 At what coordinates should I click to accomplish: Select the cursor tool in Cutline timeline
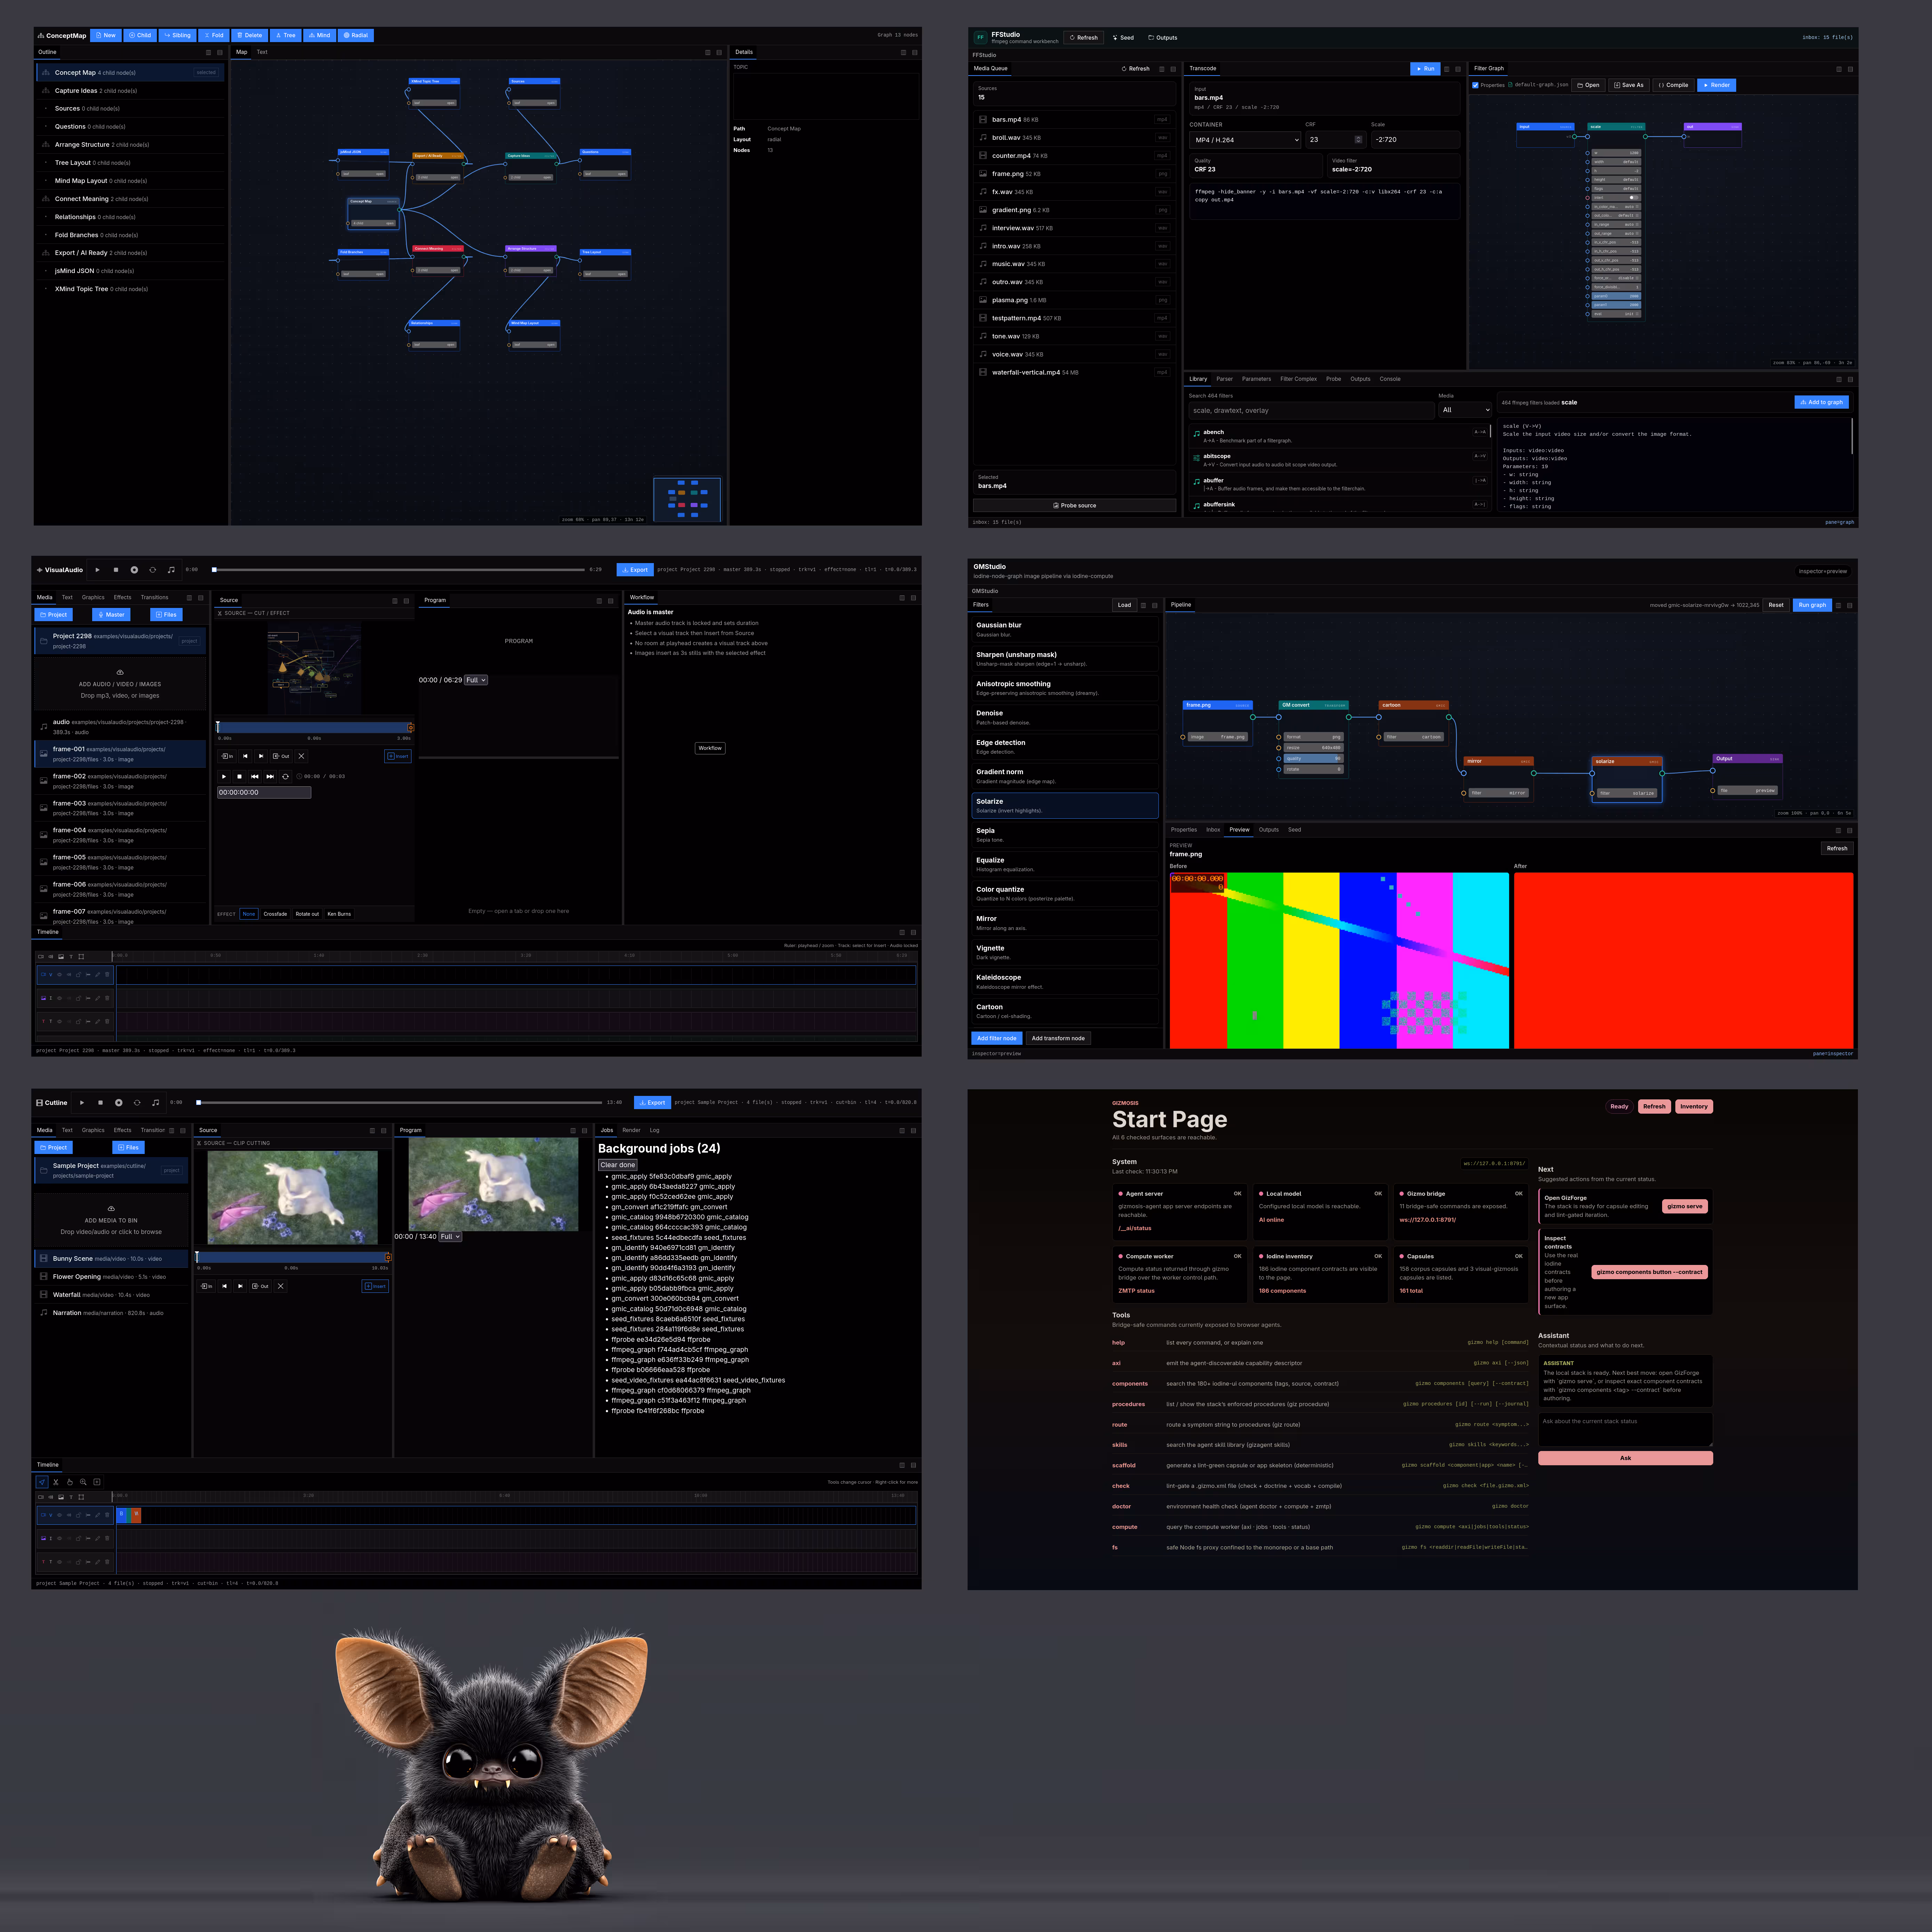point(42,1482)
